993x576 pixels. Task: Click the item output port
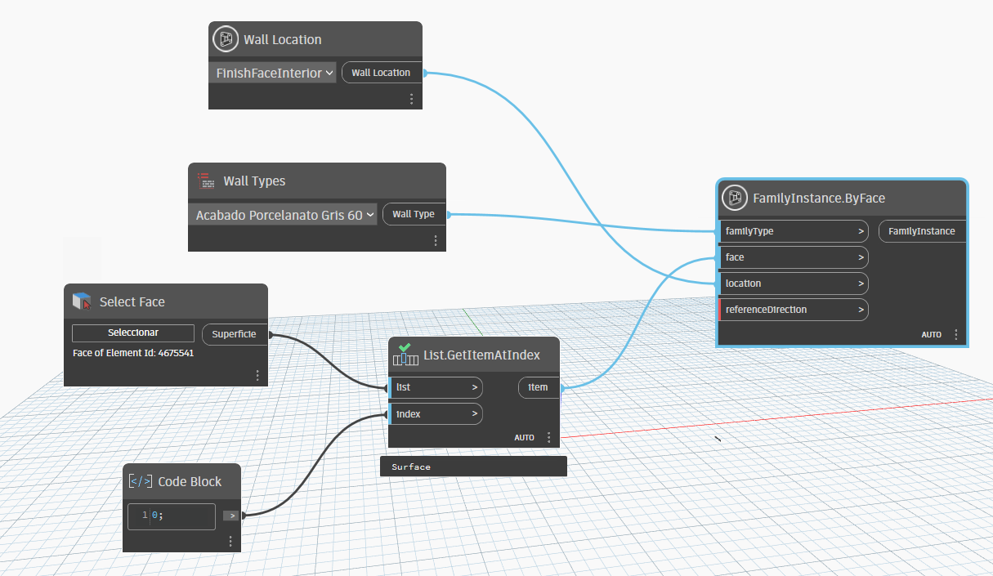(539, 387)
